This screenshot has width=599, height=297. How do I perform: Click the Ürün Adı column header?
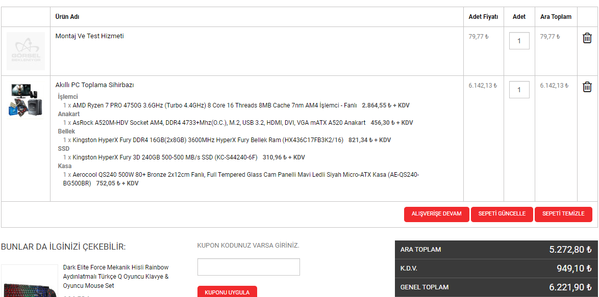pyautogui.click(x=67, y=17)
